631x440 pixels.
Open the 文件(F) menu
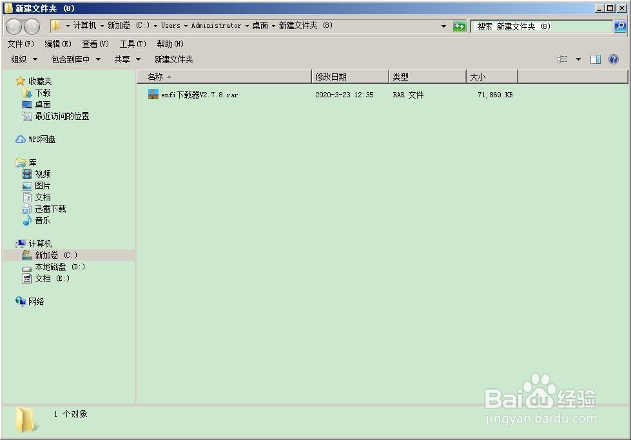21,44
